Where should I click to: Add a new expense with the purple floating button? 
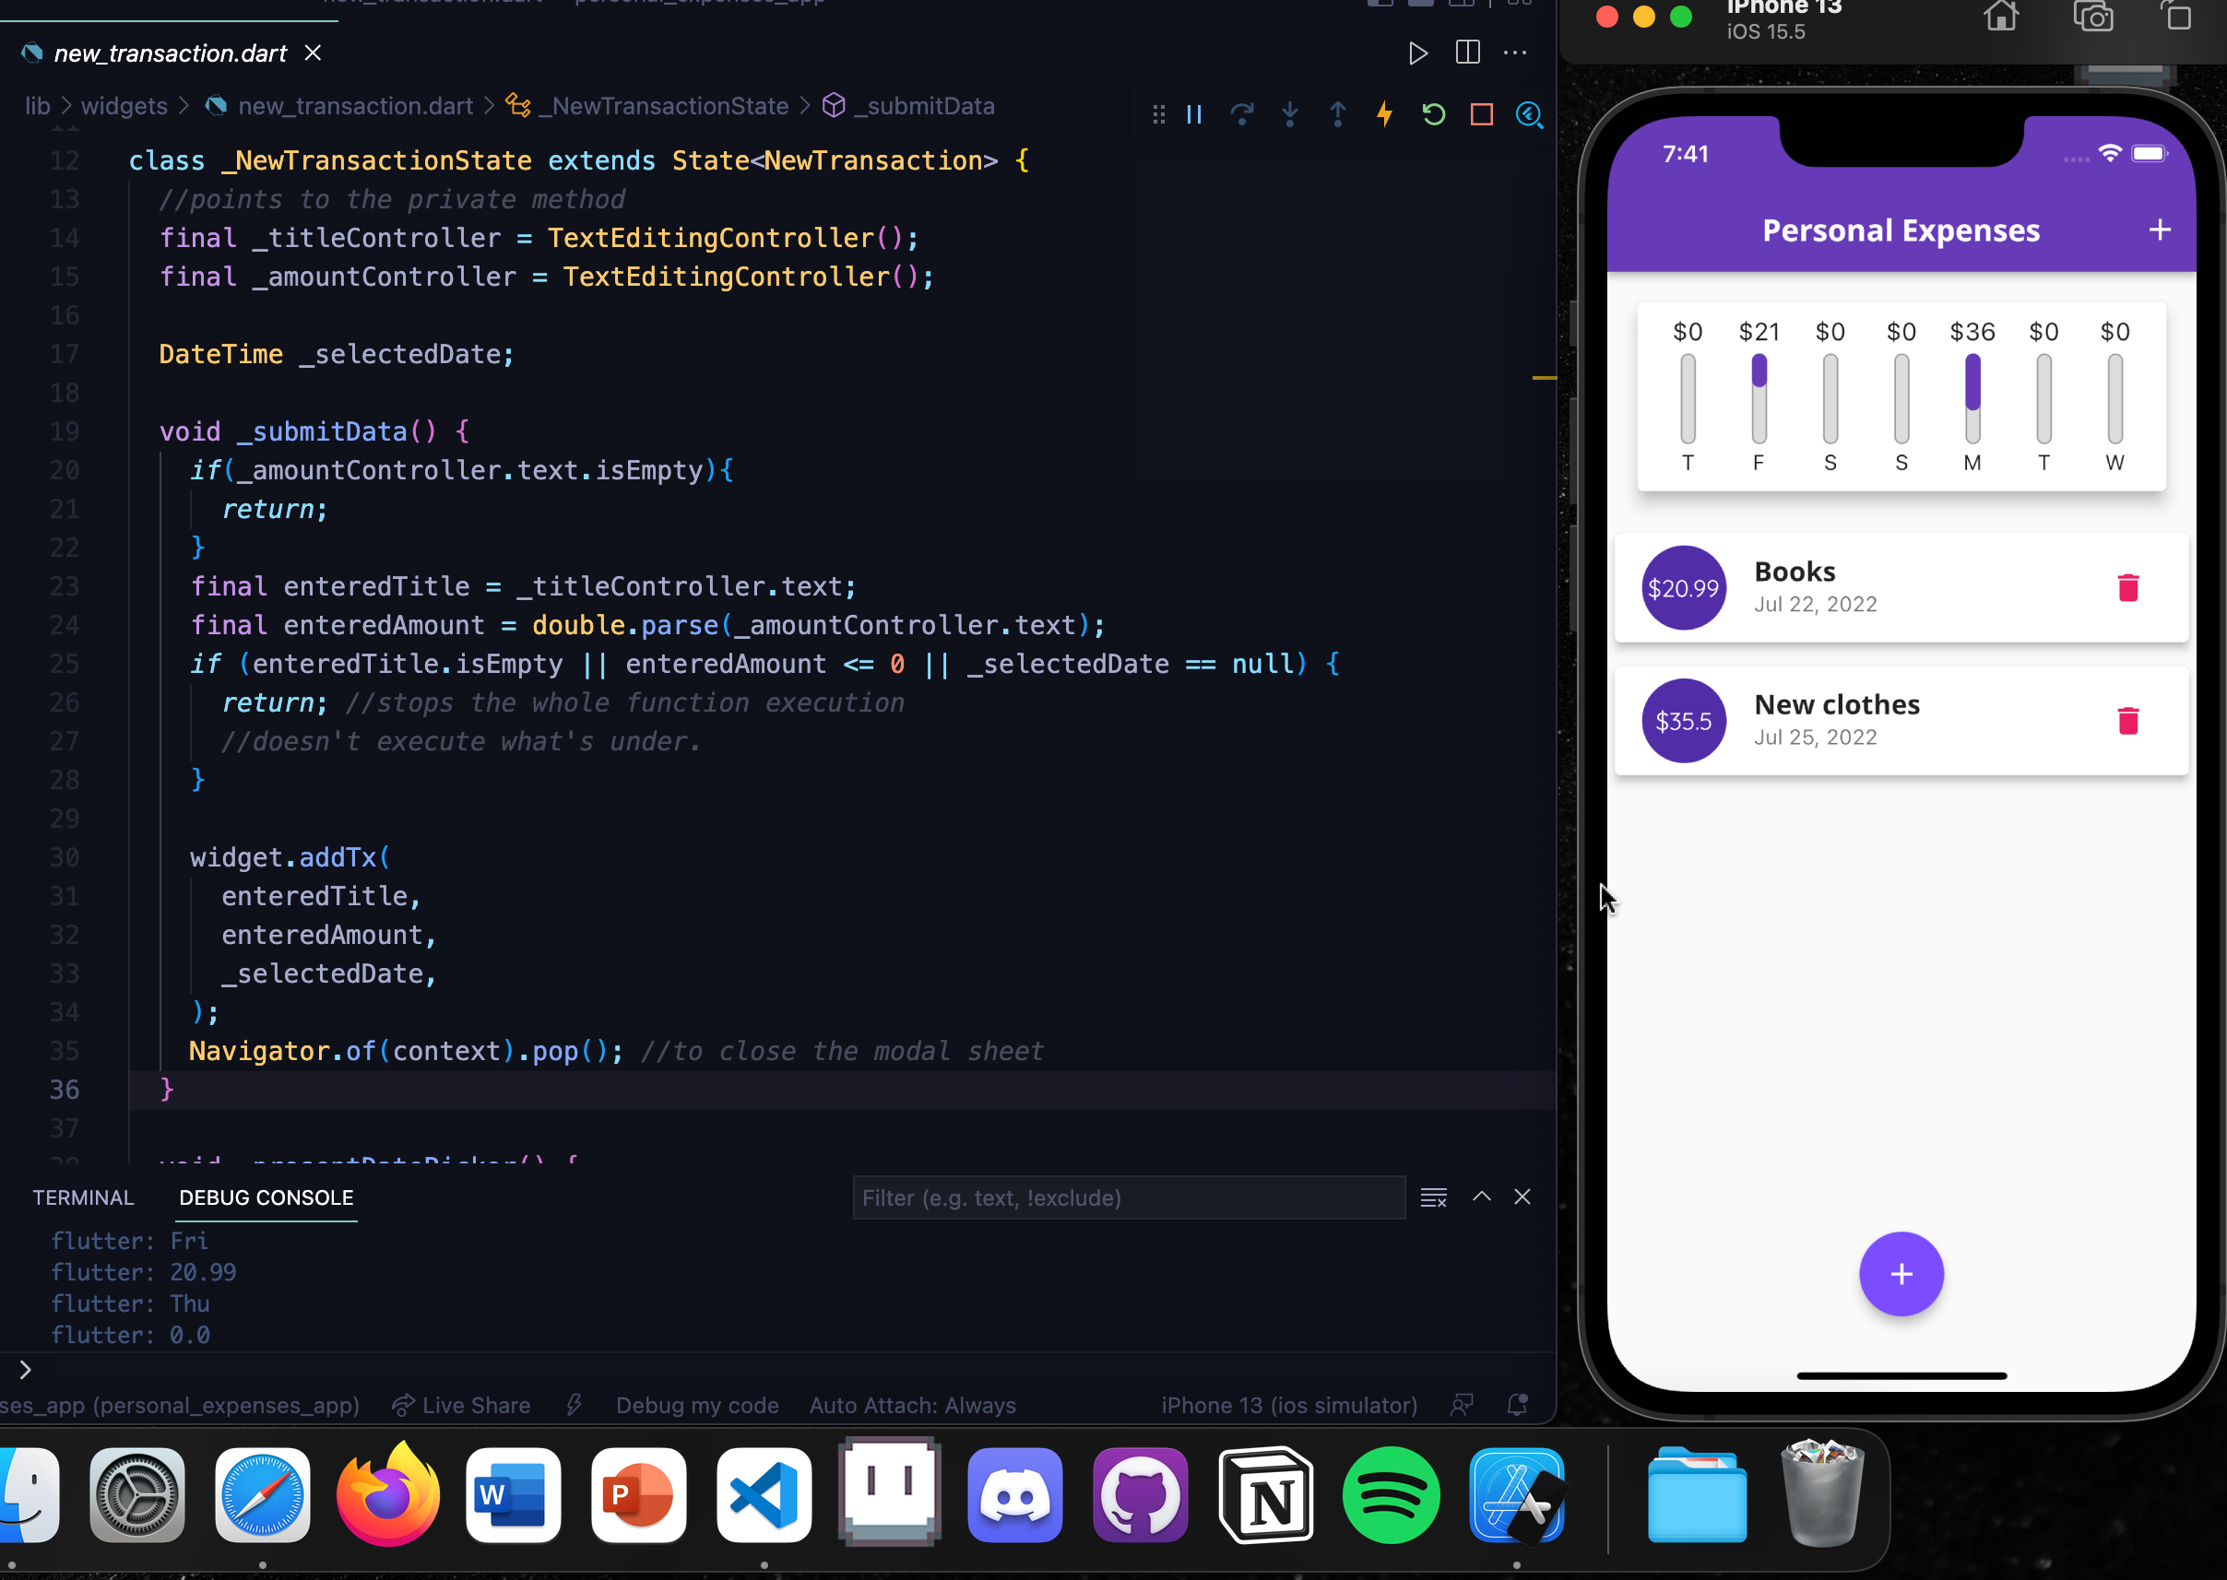click(x=1901, y=1274)
